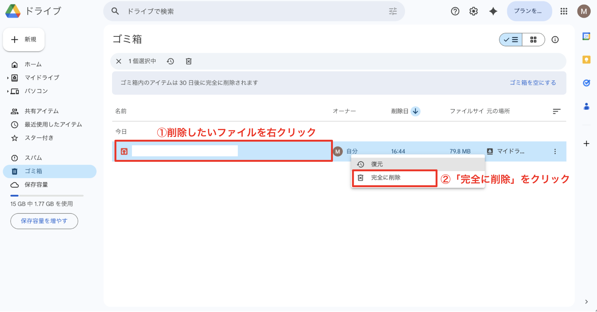
Task: Click the プランを... upgrade button
Action: (x=529, y=11)
